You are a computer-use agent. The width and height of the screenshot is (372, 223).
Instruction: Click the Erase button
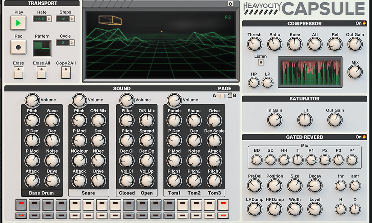pos(18,72)
